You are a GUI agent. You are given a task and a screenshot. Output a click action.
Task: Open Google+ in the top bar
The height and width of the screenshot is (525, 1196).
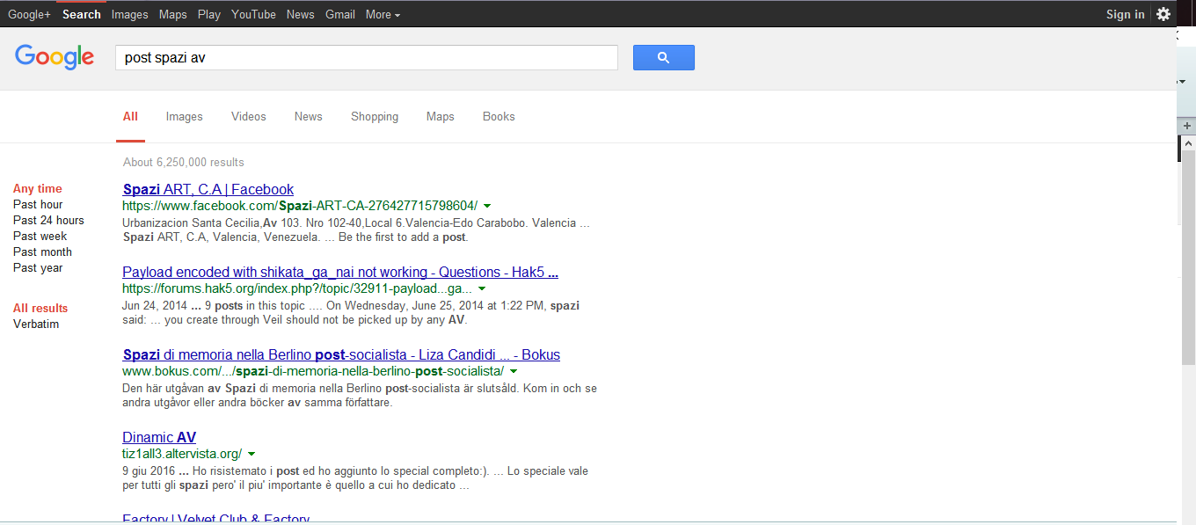(x=30, y=14)
